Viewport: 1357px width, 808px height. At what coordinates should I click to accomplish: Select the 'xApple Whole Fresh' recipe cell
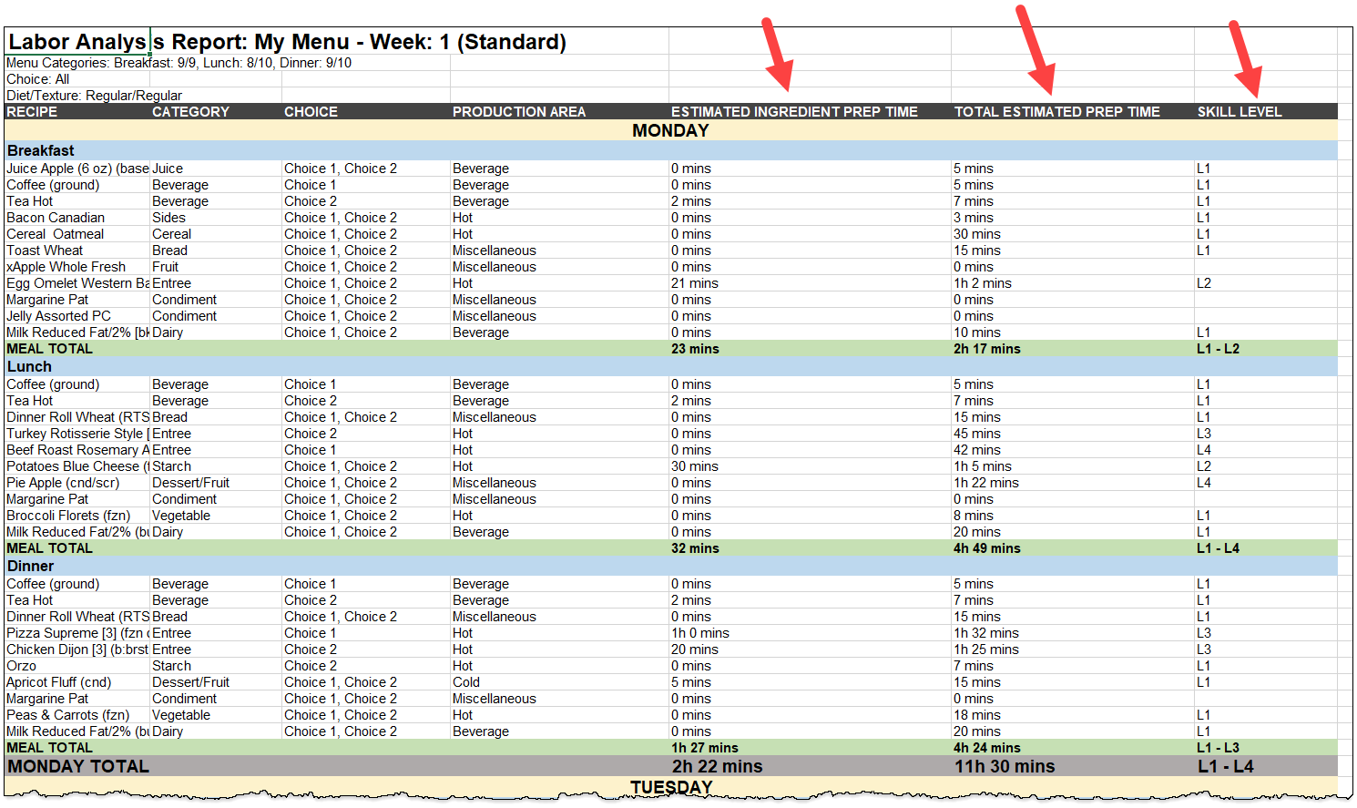(x=66, y=267)
